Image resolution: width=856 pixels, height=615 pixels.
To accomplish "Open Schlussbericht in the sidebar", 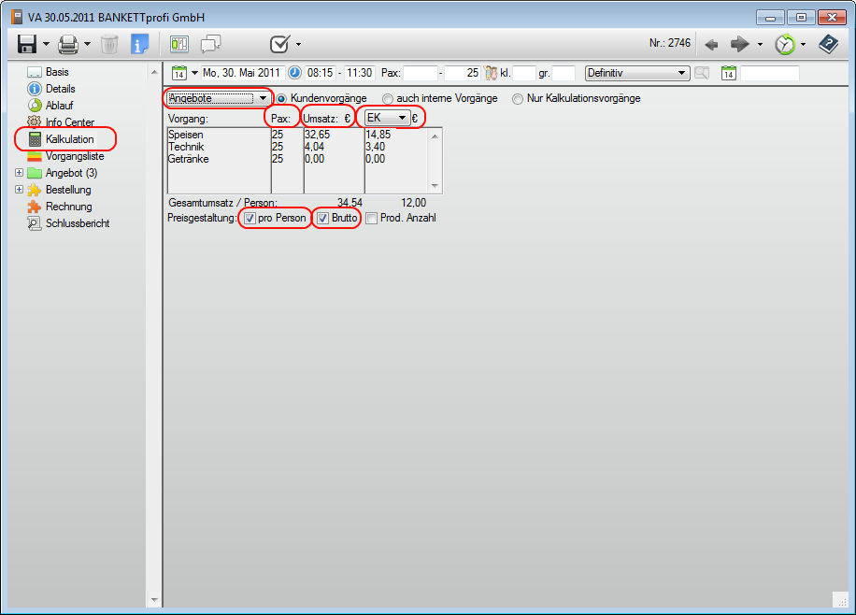I will point(78,223).
